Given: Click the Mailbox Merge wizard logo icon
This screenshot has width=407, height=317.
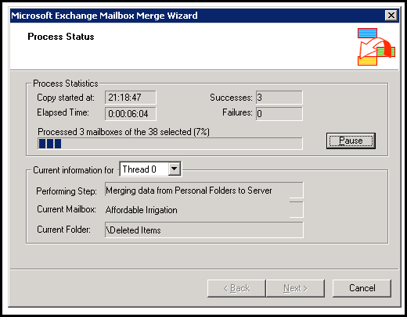Looking at the screenshot, I should pyautogui.click(x=376, y=47).
